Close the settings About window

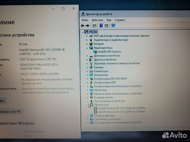74,8
